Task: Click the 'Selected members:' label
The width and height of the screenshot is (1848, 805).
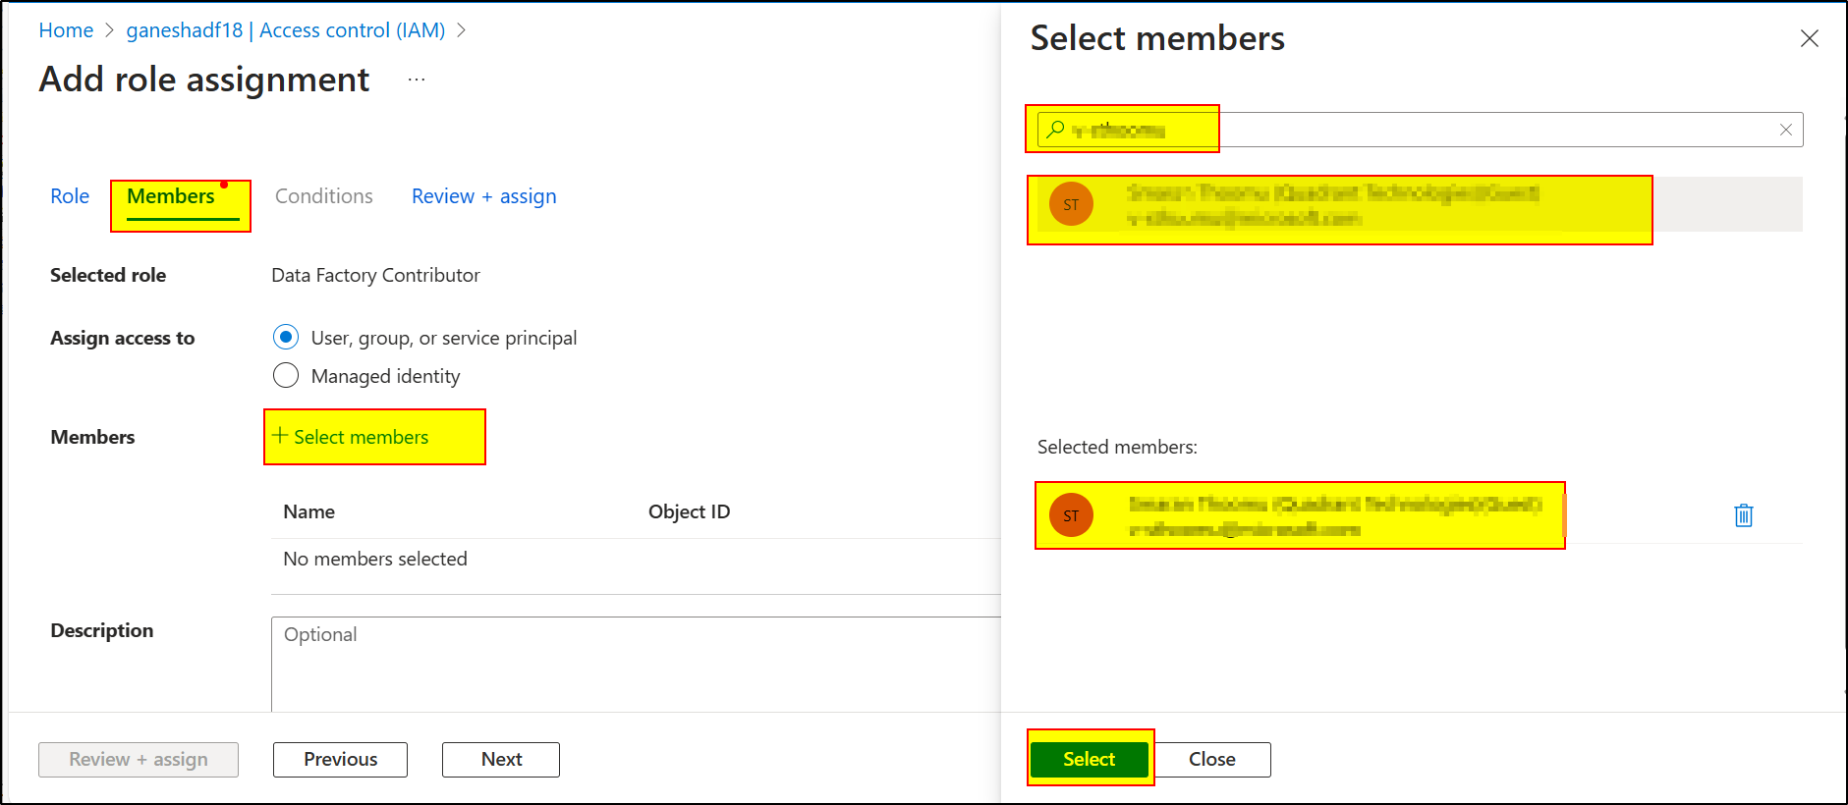Action: (x=1117, y=447)
